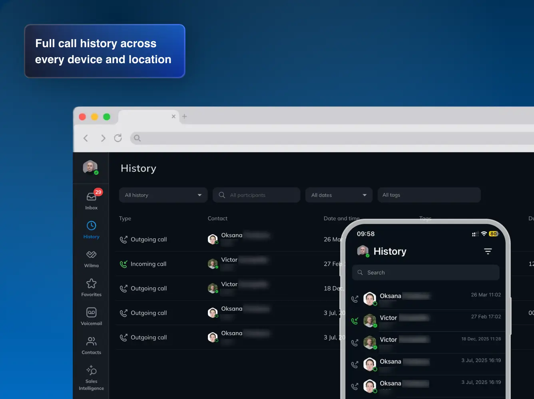Open the filter icon on the mobile History screen
This screenshot has width=534, height=399.
[x=488, y=251]
